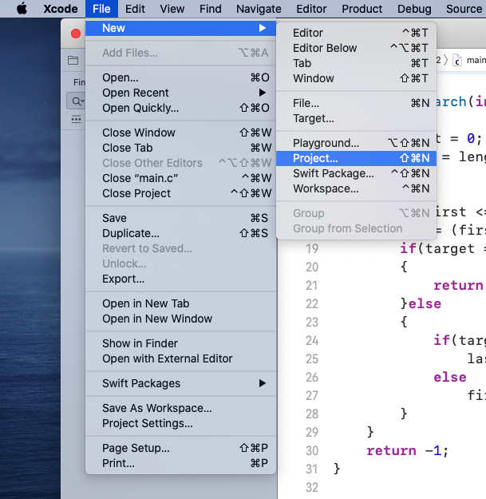The width and height of the screenshot is (486, 499).
Task: Create a new Tab
Action: click(356, 63)
